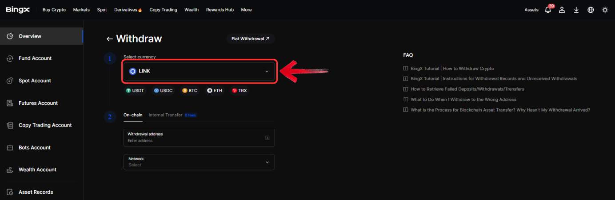Image resolution: width=615 pixels, height=200 pixels.
Task: Select Asset Records label in sidebar
Action: tap(36, 192)
